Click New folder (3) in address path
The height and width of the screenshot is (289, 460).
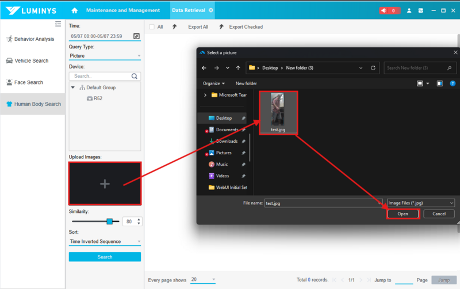click(x=300, y=68)
